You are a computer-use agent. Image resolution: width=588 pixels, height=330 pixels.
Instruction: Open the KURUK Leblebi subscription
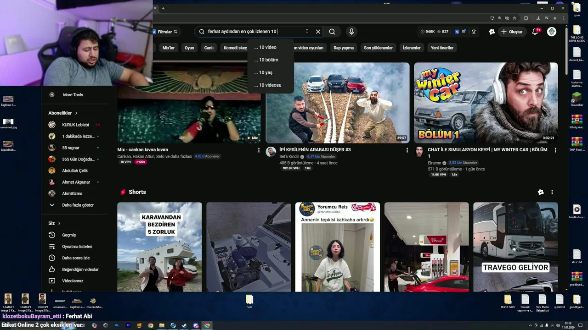(74, 125)
